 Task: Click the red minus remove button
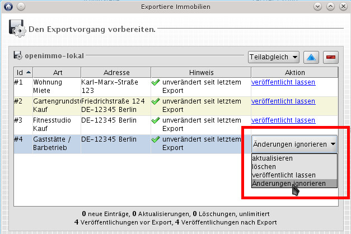pyautogui.click(x=331, y=57)
